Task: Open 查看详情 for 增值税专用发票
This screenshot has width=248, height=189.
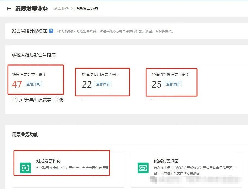Action: (103, 84)
